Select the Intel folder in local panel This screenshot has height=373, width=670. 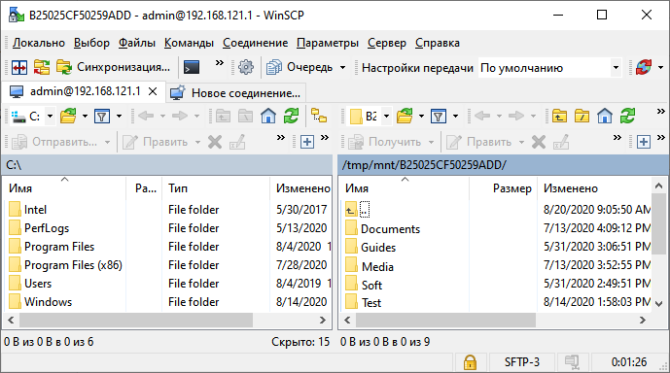35,210
